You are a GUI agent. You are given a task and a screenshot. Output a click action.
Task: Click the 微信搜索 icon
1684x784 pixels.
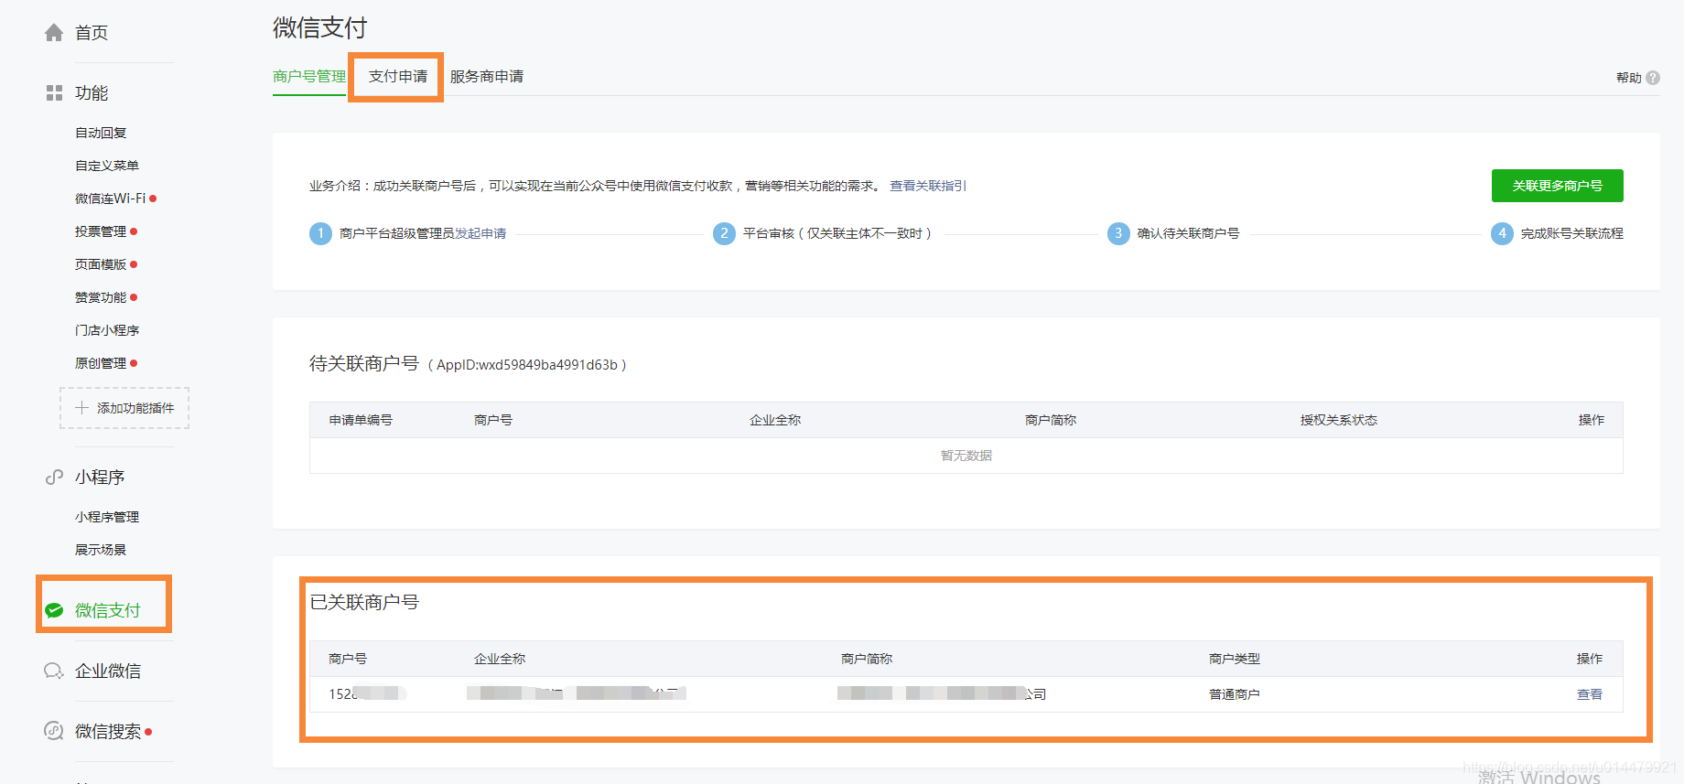(54, 731)
